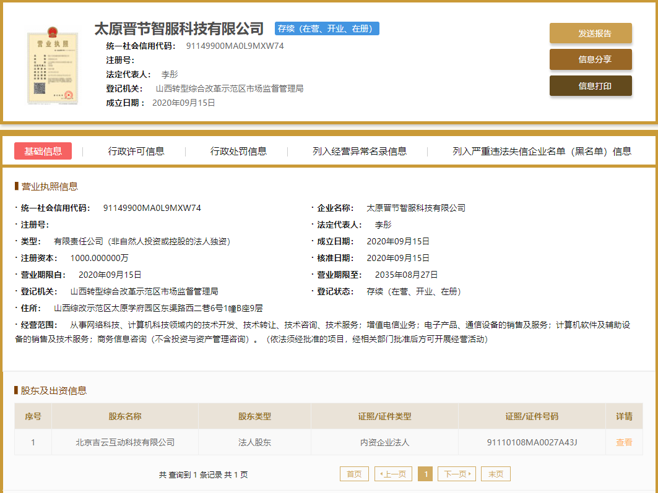Click registered capital value 1000.000000万
The width and height of the screenshot is (658, 493).
pos(100,258)
